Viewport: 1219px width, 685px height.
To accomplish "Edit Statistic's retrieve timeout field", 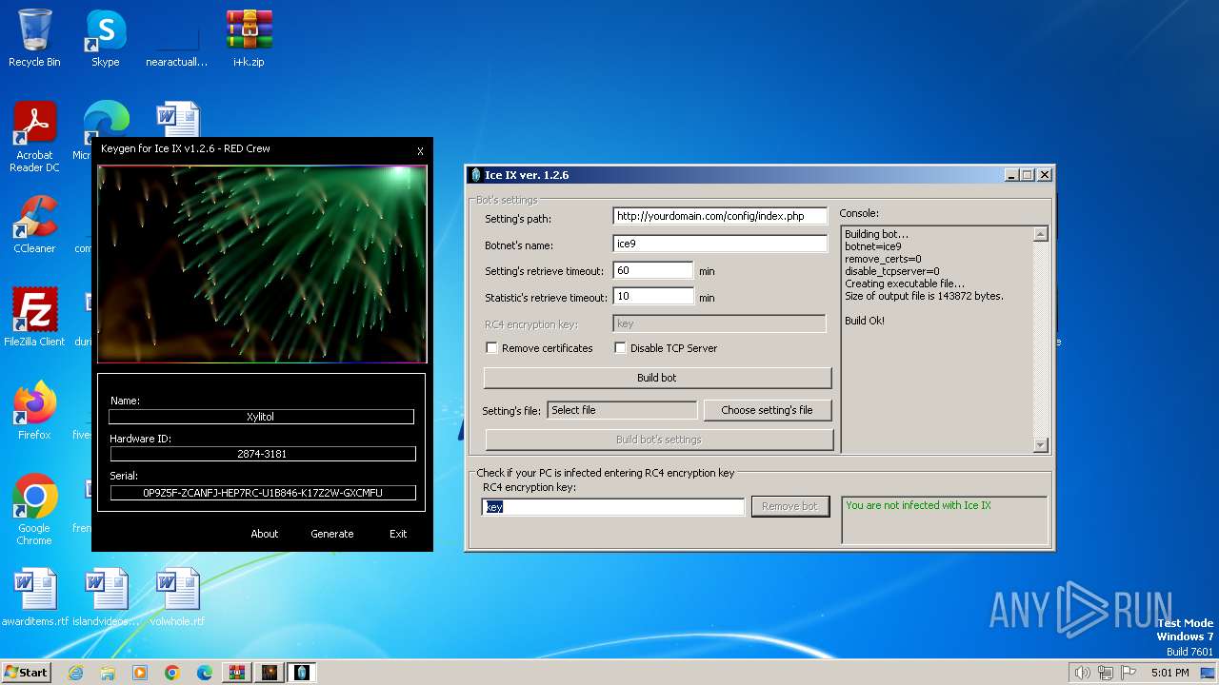I will click(x=653, y=297).
